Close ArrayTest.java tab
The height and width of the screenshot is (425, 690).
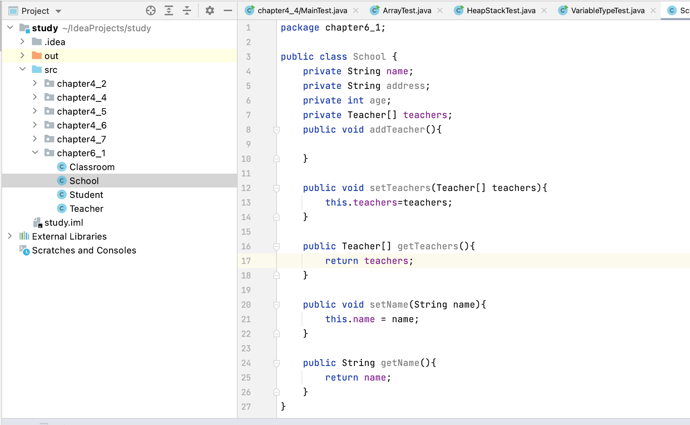pyautogui.click(x=440, y=11)
